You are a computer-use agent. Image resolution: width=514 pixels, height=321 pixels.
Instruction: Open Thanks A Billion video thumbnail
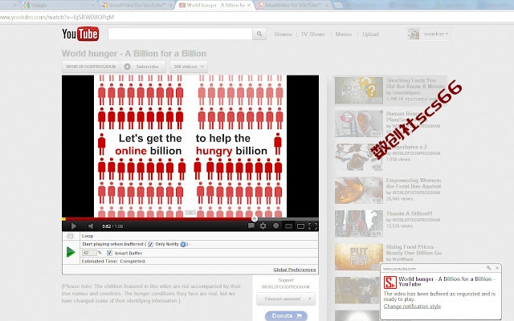[x=359, y=223]
